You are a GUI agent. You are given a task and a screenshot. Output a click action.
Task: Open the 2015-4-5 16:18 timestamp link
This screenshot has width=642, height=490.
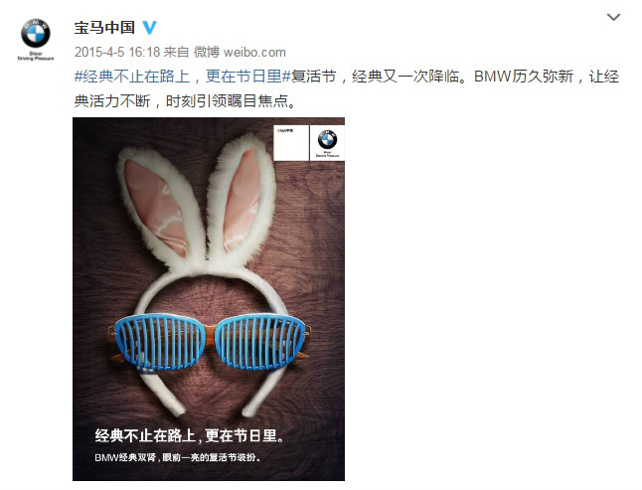[117, 52]
